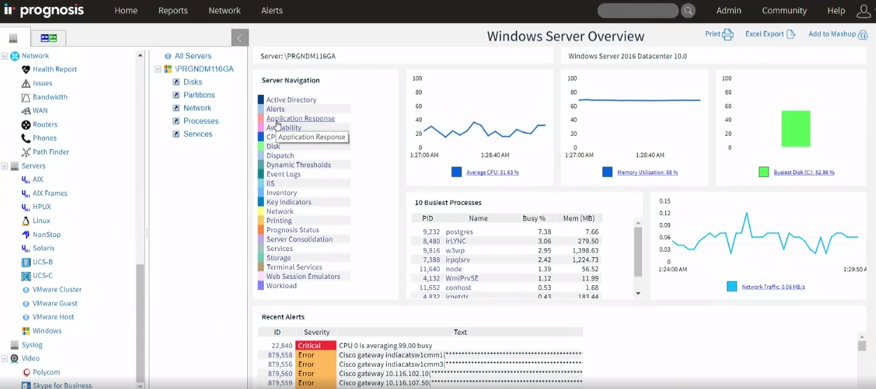Click the Add to Mashup icon
This screenshot has height=389, width=876.
pos(863,34)
